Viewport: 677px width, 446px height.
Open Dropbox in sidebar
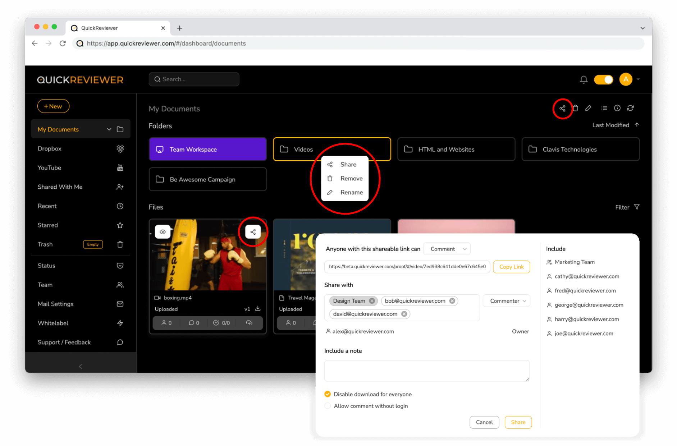coord(81,149)
